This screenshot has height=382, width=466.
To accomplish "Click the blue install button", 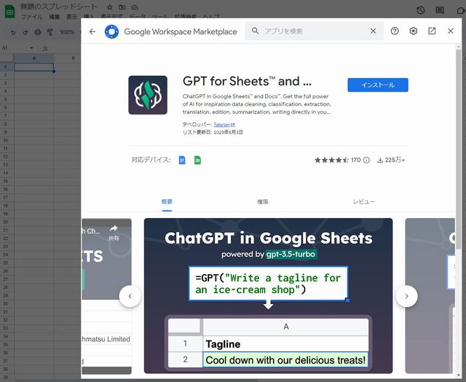I will (378, 85).
